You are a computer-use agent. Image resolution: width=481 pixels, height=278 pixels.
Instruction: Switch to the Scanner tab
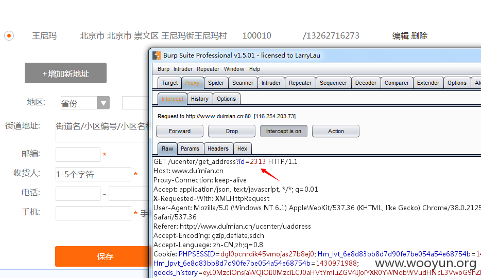pyautogui.click(x=243, y=83)
